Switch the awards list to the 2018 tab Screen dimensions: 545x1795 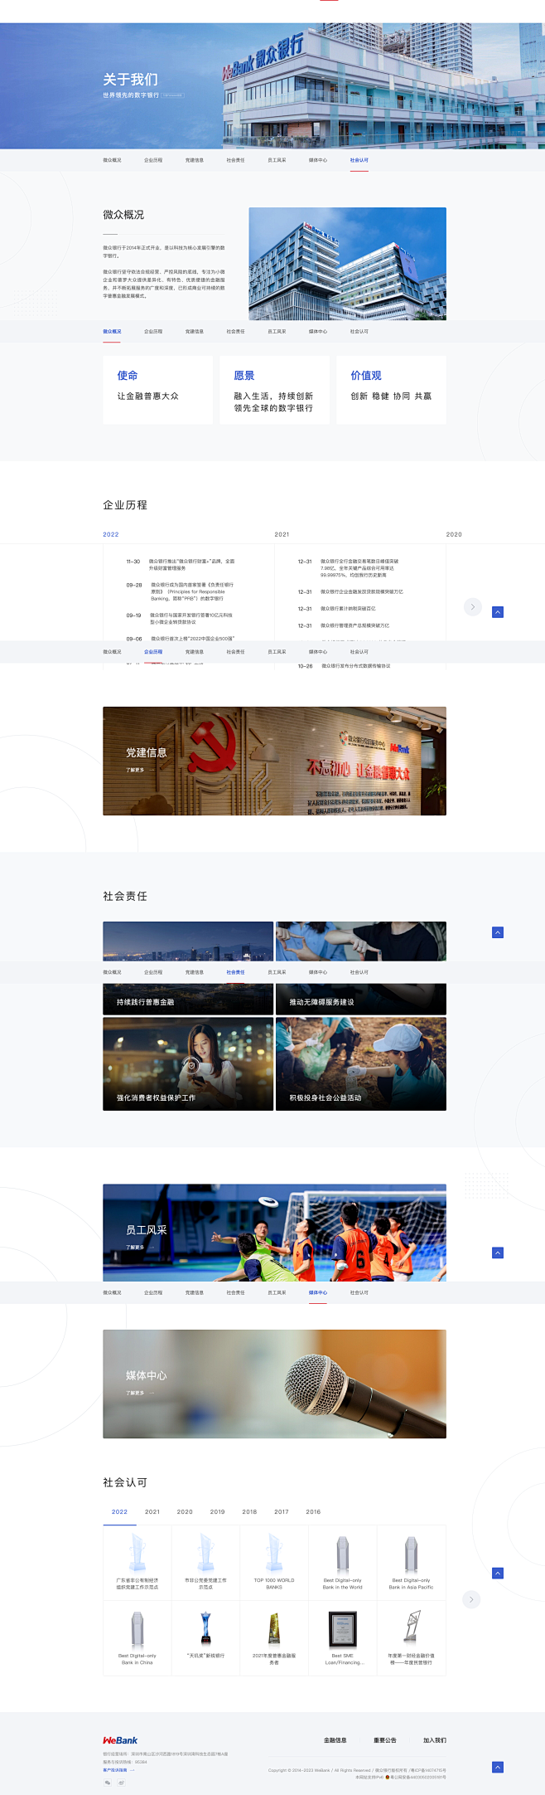point(249,1511)
